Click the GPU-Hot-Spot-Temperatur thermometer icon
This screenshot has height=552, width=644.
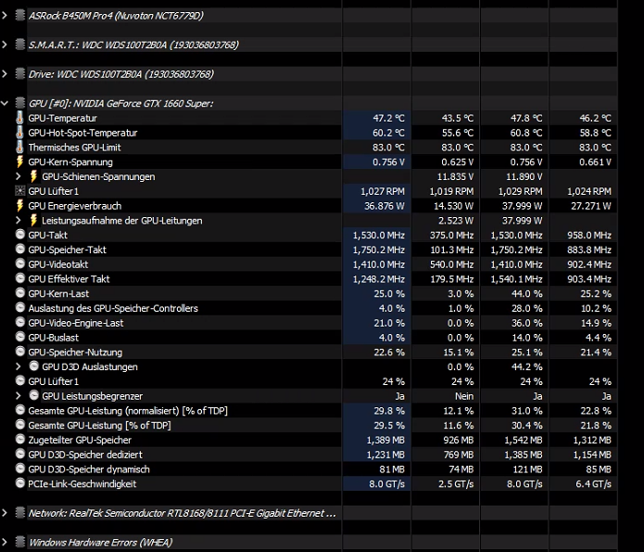pos(19,133)
